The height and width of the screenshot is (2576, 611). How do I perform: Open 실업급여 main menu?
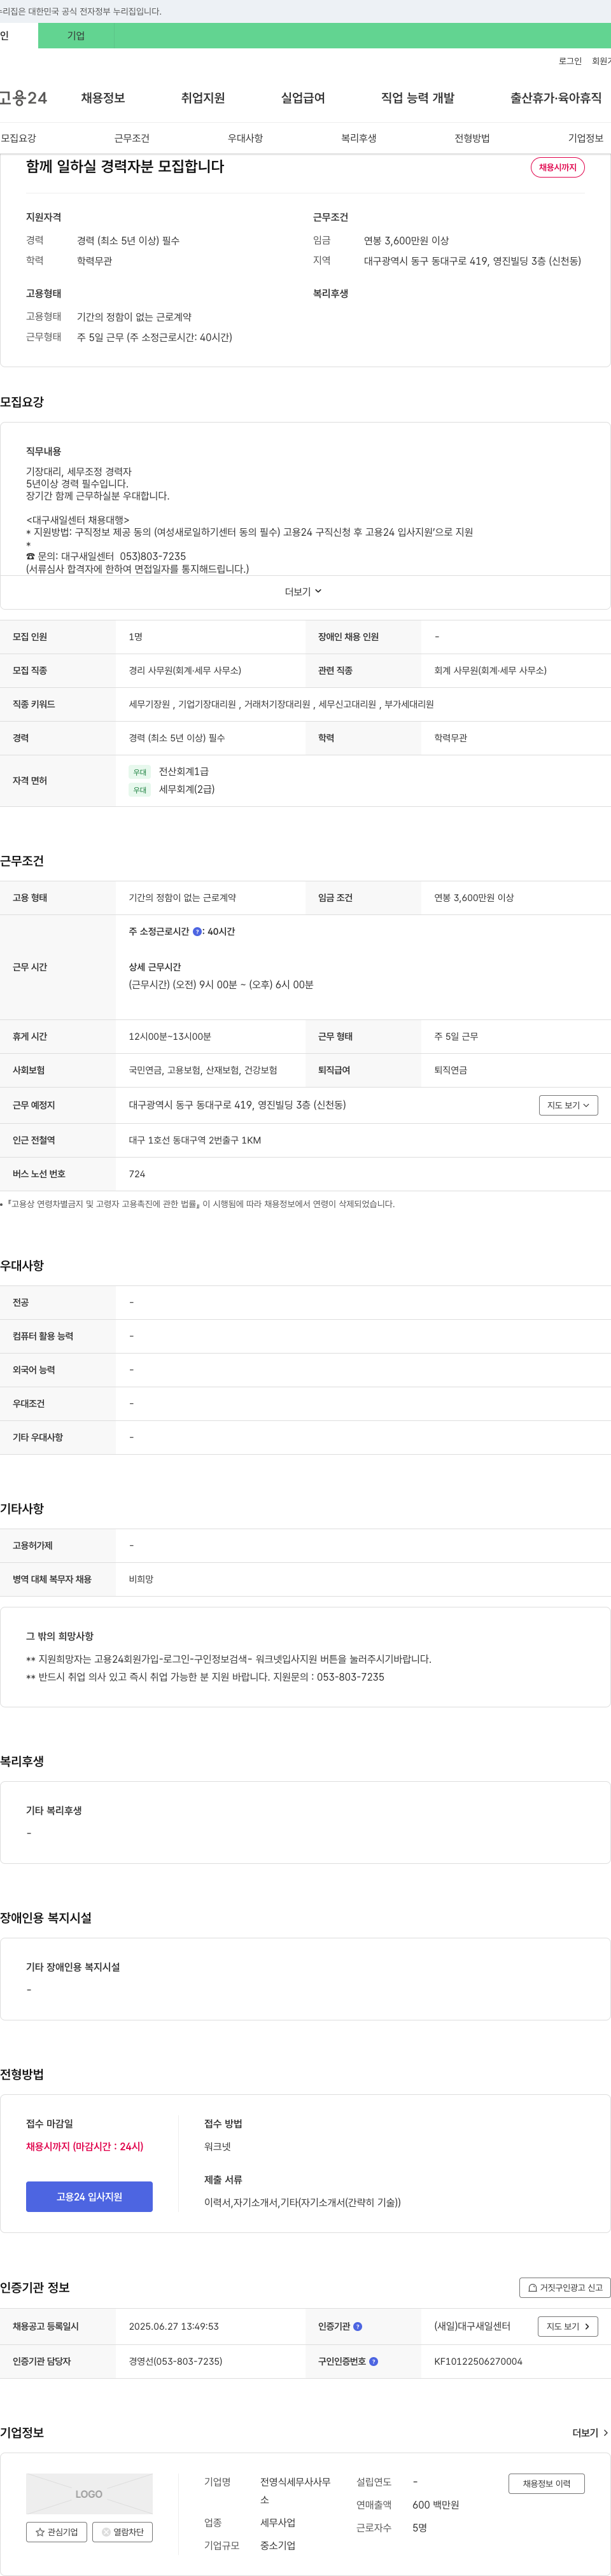tap(303, 98)
